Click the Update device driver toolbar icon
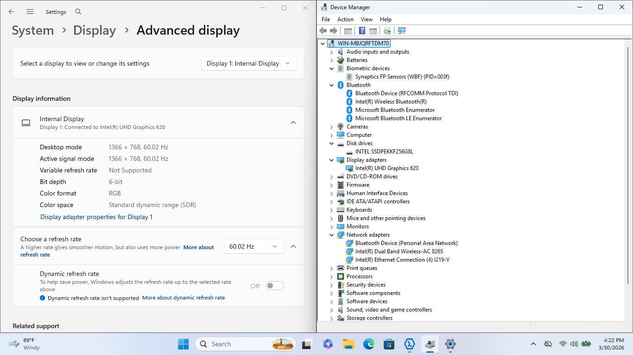Screen dimensions: 633x355 click(387, 31)
